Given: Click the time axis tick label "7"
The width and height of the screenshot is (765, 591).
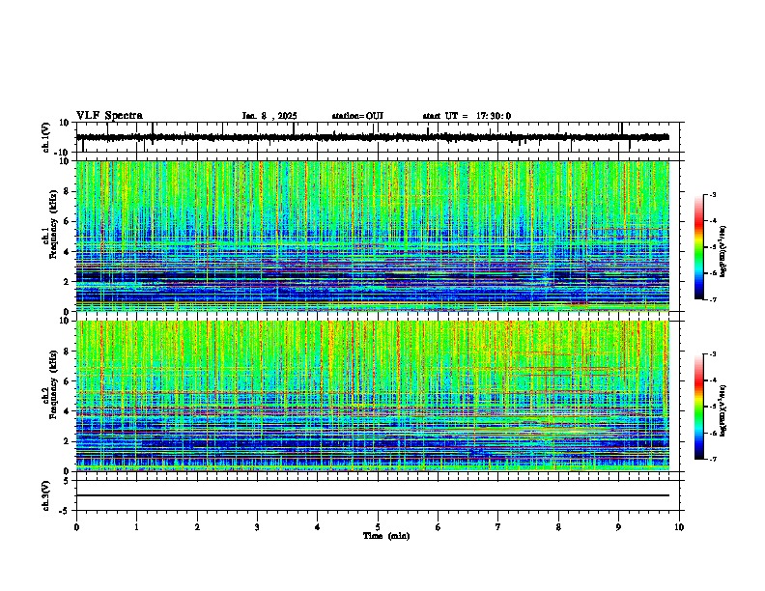Looking at the screenshot, I should 498,527.
